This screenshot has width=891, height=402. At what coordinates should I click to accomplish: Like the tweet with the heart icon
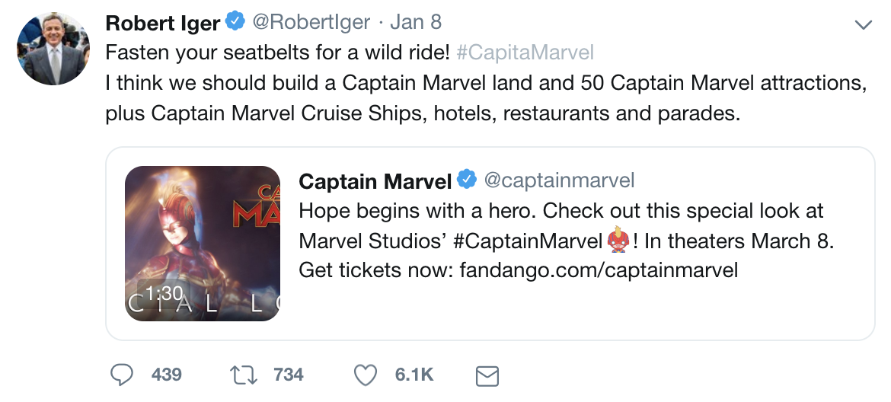click(x=366, y=375)
